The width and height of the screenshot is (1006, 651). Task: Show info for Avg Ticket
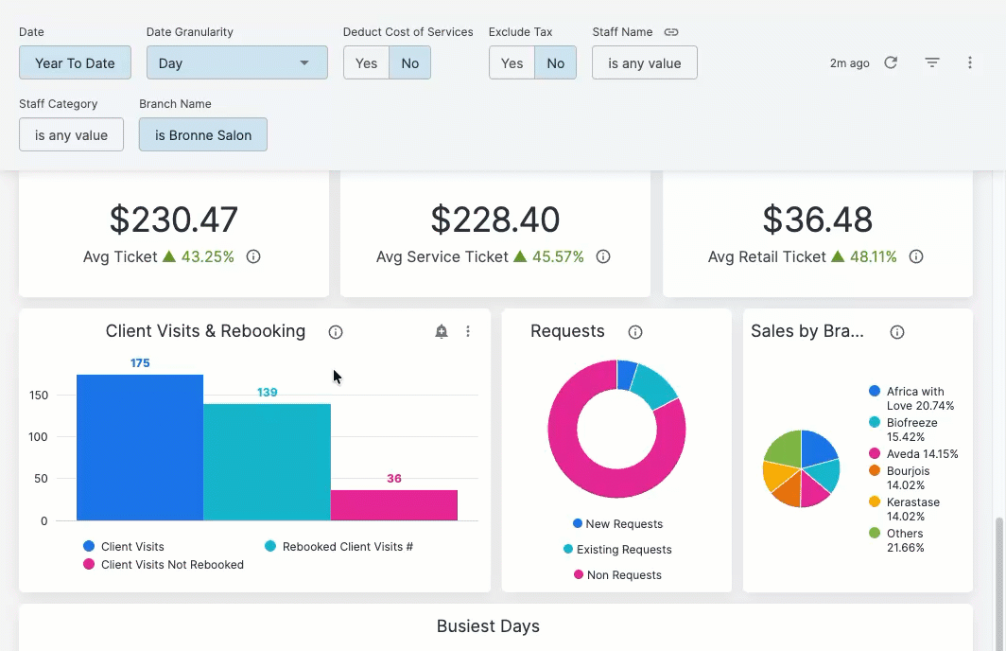click(x=253, y=256)
